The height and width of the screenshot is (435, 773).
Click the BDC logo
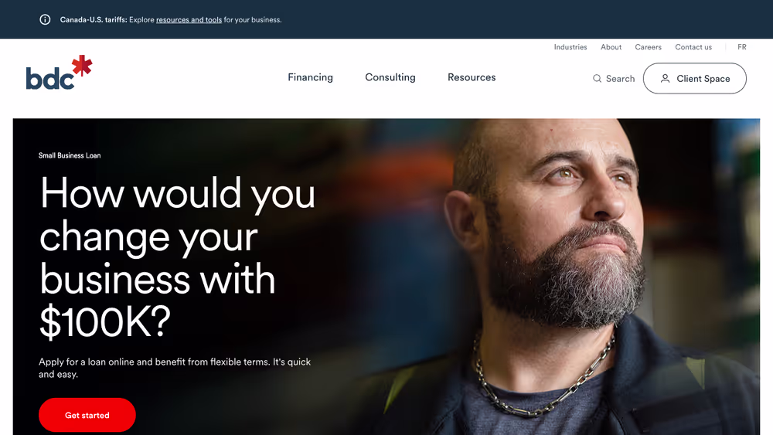59,73
